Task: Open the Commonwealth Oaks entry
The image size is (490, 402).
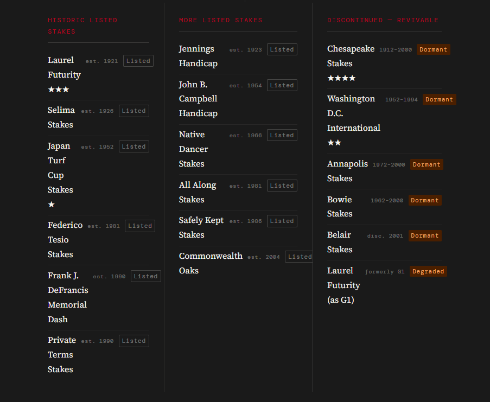Action: [x=211, y=263]
